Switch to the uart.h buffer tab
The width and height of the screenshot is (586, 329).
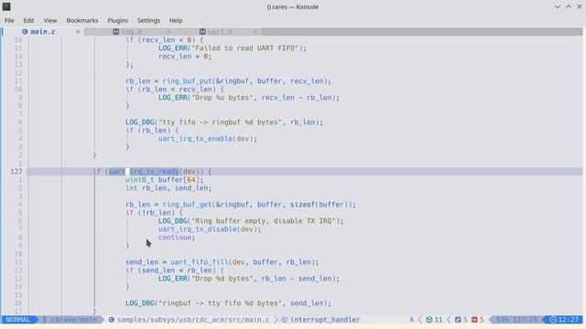coord(220,32)
